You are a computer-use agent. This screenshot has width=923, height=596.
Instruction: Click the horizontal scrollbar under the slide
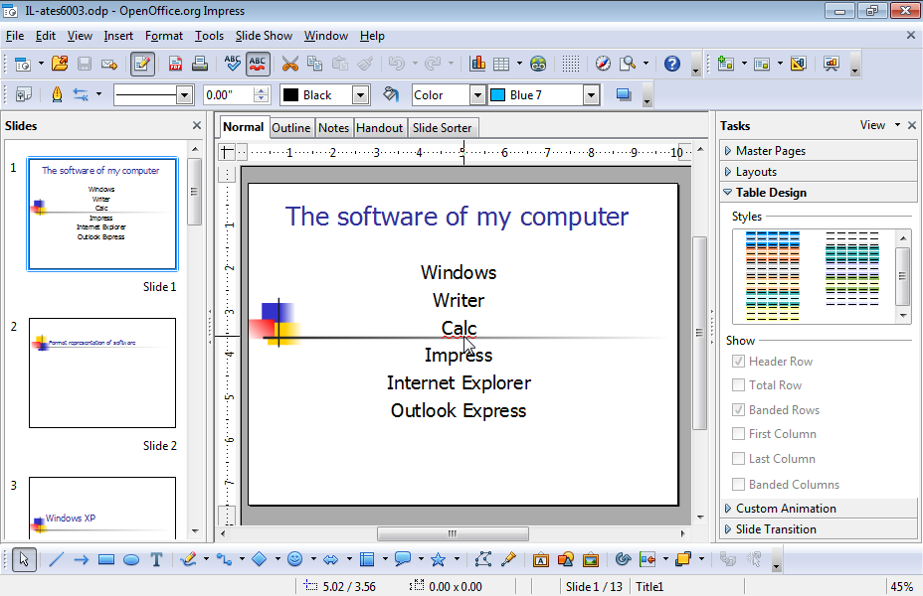(453, 533)
